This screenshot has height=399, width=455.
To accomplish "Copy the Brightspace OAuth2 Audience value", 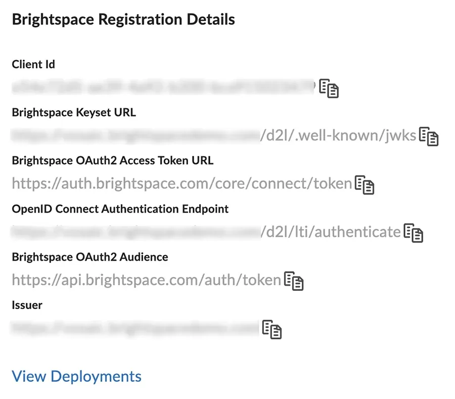I will [294, 281].
